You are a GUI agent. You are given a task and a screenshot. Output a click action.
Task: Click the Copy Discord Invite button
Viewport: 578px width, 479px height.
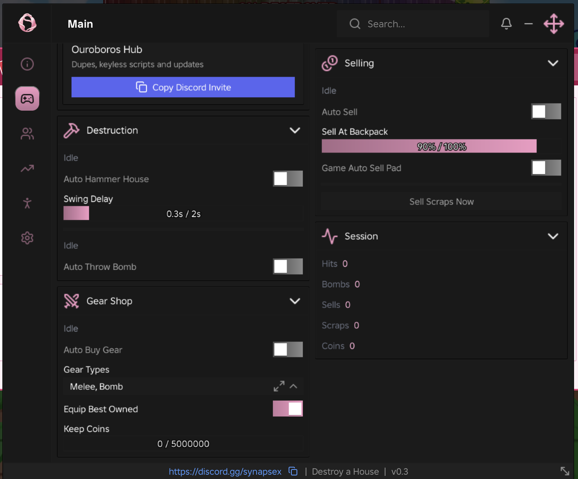tap(183, 87)
